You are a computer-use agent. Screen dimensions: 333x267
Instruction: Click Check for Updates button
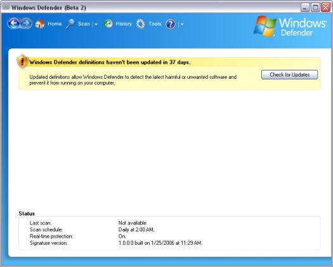(x=289, y=75)
